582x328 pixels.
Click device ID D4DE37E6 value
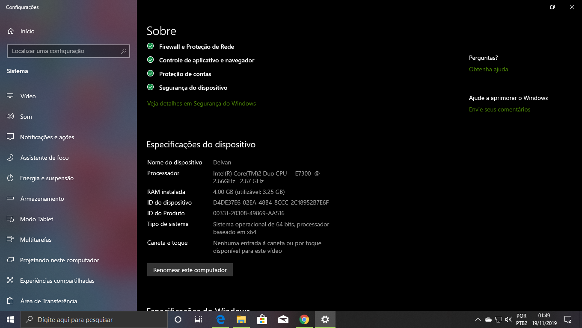pyautogui.click(x=271, y=202)
